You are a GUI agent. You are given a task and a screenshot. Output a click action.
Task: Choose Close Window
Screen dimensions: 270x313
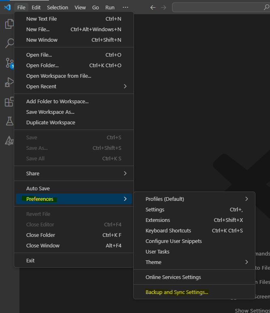74,246
